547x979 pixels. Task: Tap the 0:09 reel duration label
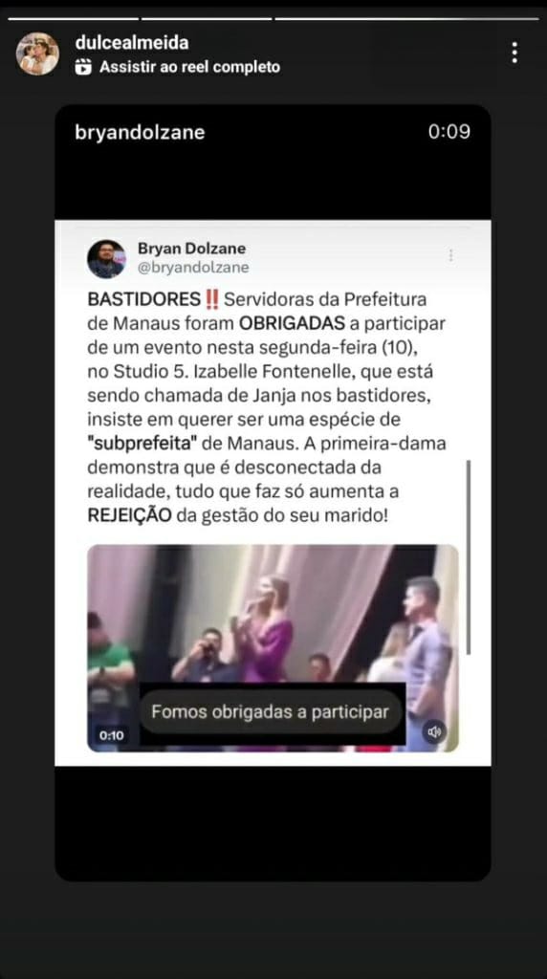coord(449,132)
